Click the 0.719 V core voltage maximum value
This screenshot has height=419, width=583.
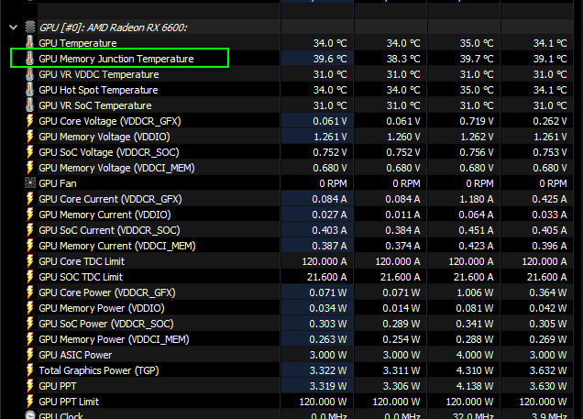477,121
